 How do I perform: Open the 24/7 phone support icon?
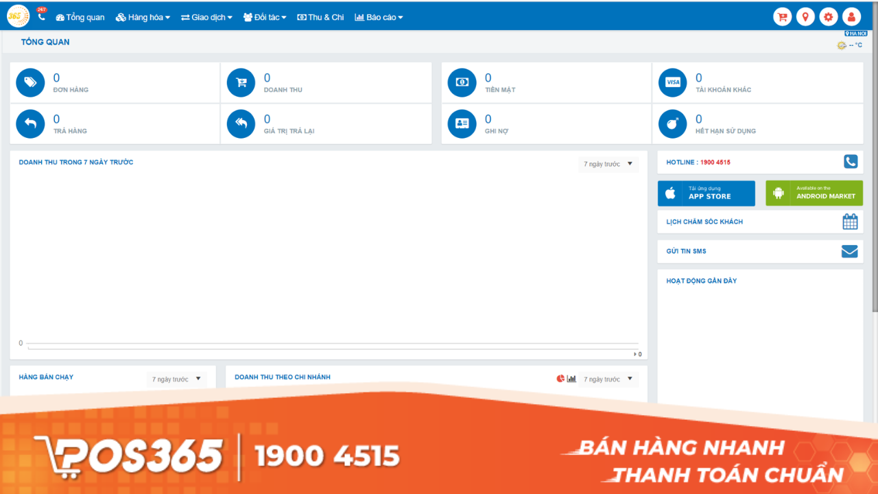pyautogui.click(x=41, y=15)
